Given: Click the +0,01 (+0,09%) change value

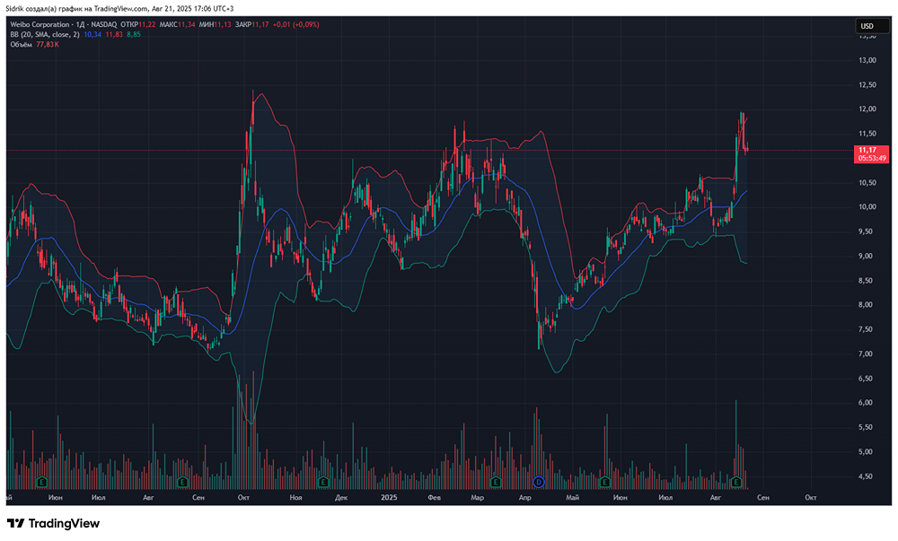Looking at the screenshot, I should 295,24.
